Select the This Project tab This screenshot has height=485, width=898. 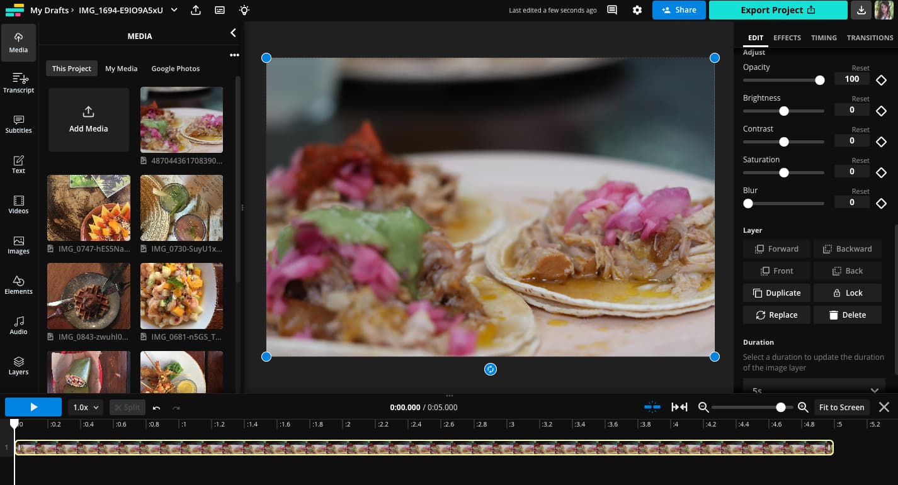[72, 69]
